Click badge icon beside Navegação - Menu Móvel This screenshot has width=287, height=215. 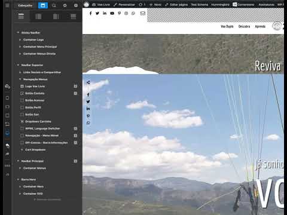[x=75, y=136]
